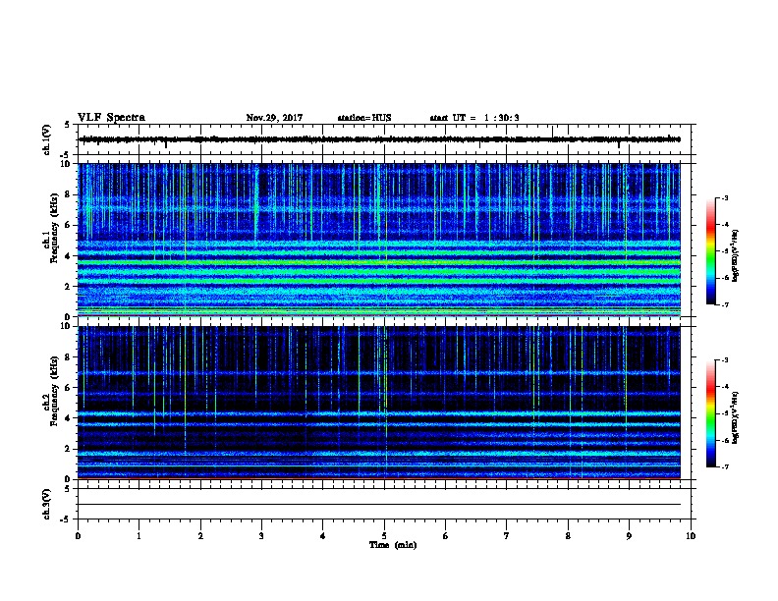This screenshot has width=778, height=601.
Task: Click the "-3" tick on ch.2 color bar
Action: (725, 360)
